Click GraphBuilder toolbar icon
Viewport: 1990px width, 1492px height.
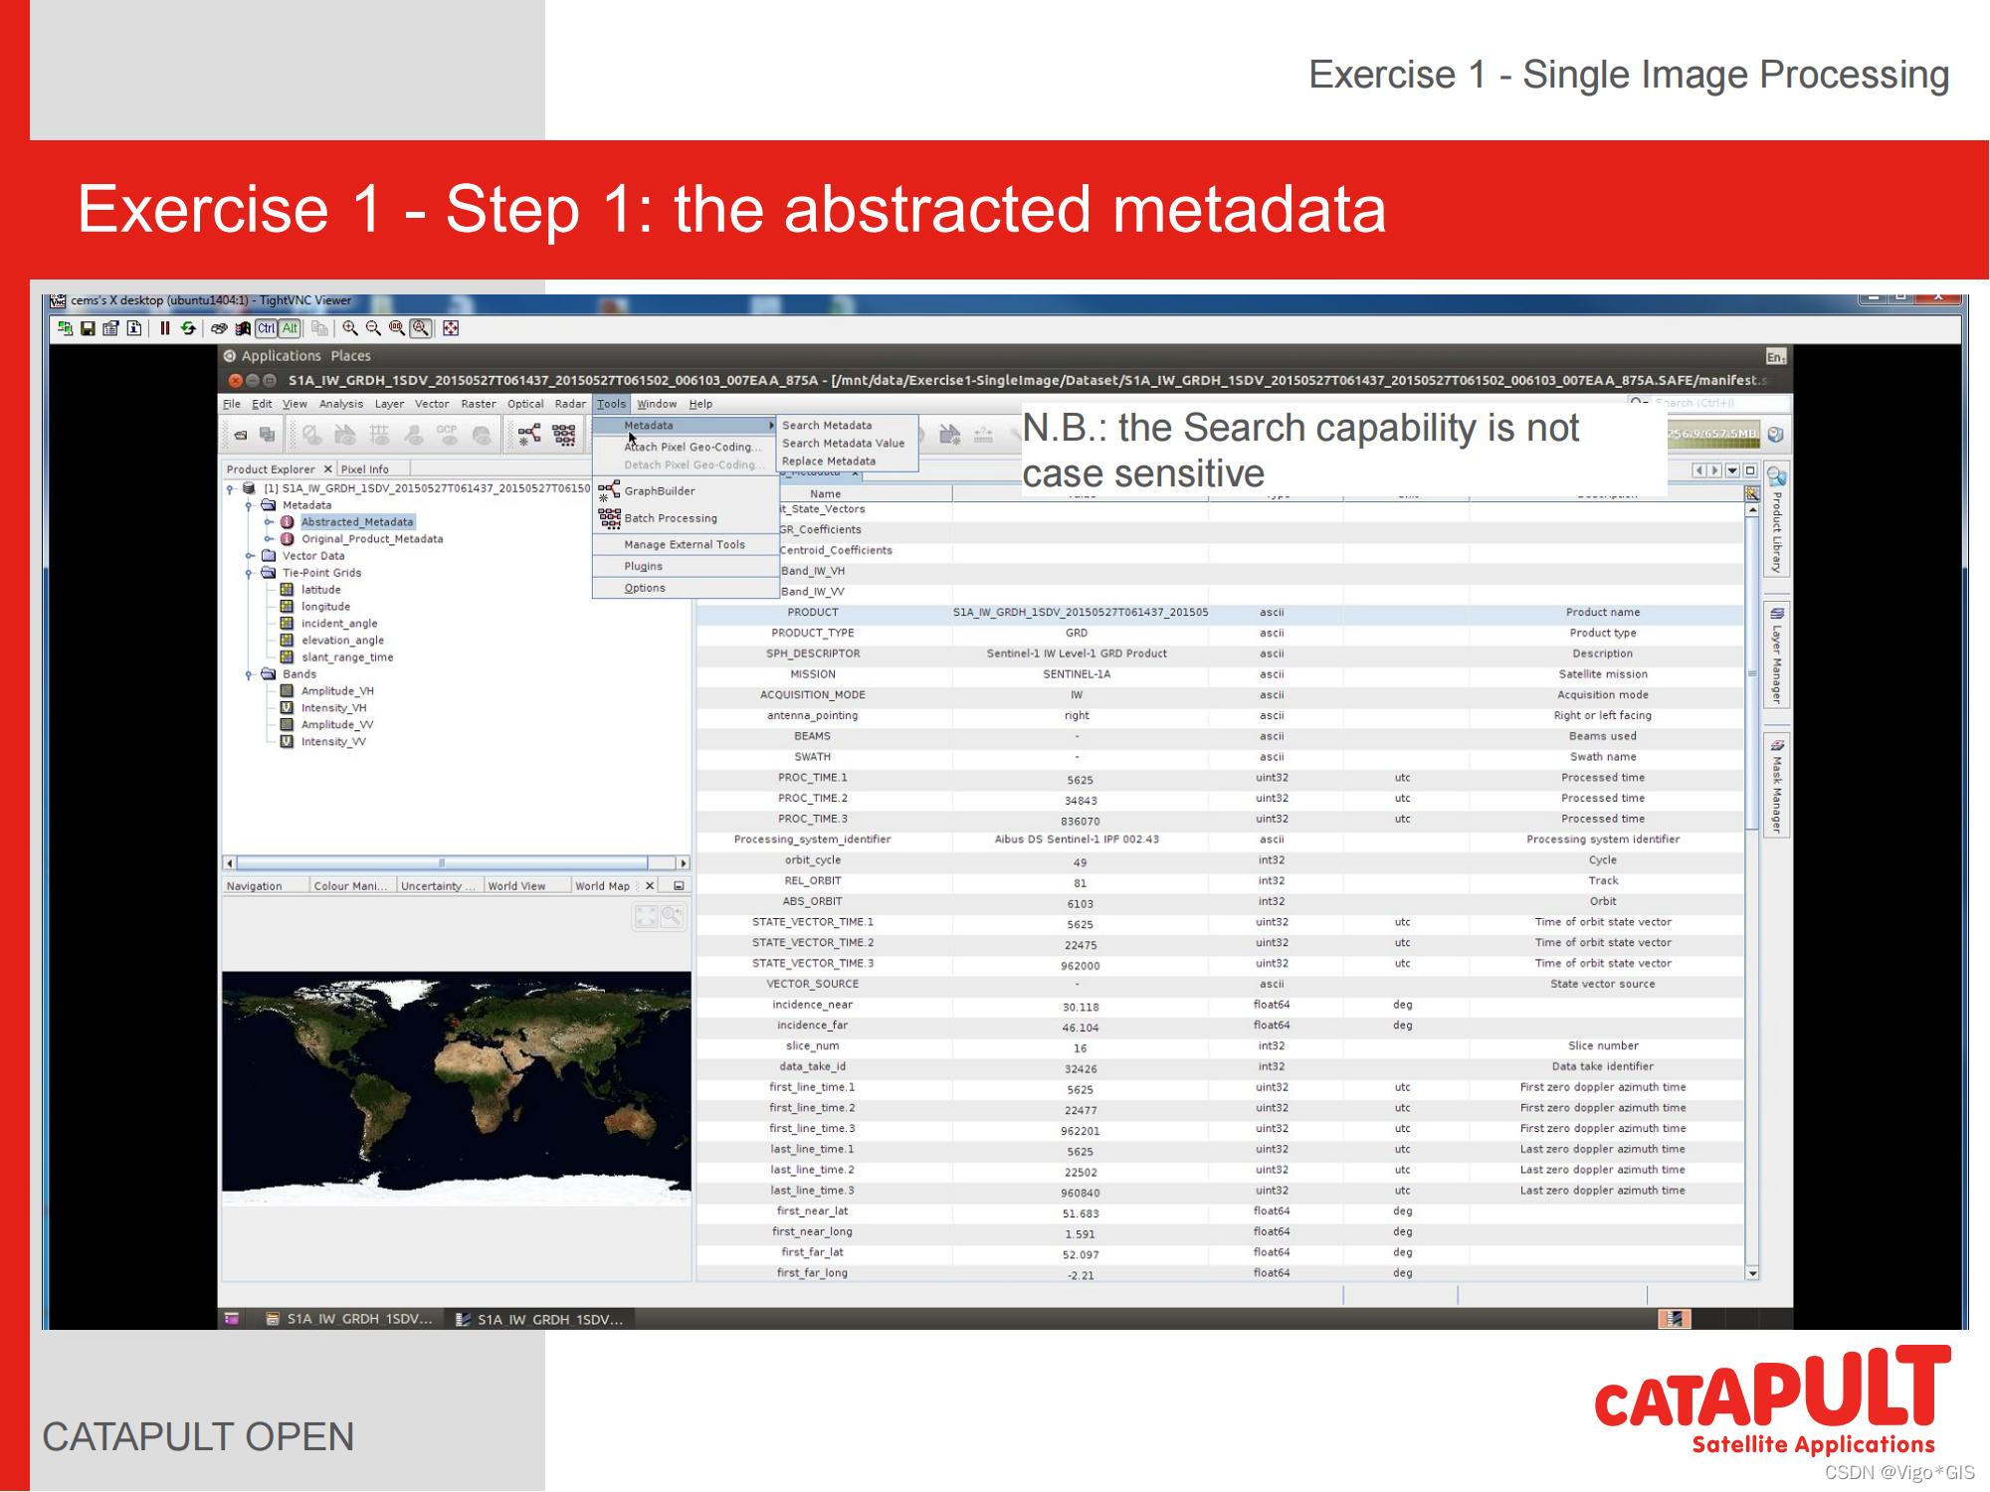tap(529, 435)
